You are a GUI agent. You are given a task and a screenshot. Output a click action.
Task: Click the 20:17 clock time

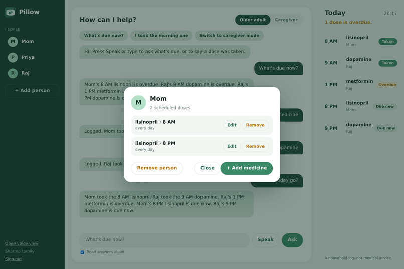(x=390, y=14)
